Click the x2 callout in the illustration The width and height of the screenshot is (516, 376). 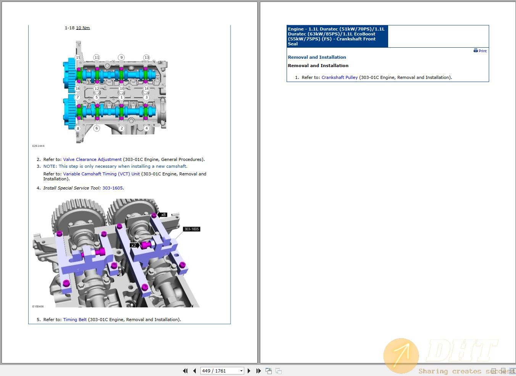point(134,245)
